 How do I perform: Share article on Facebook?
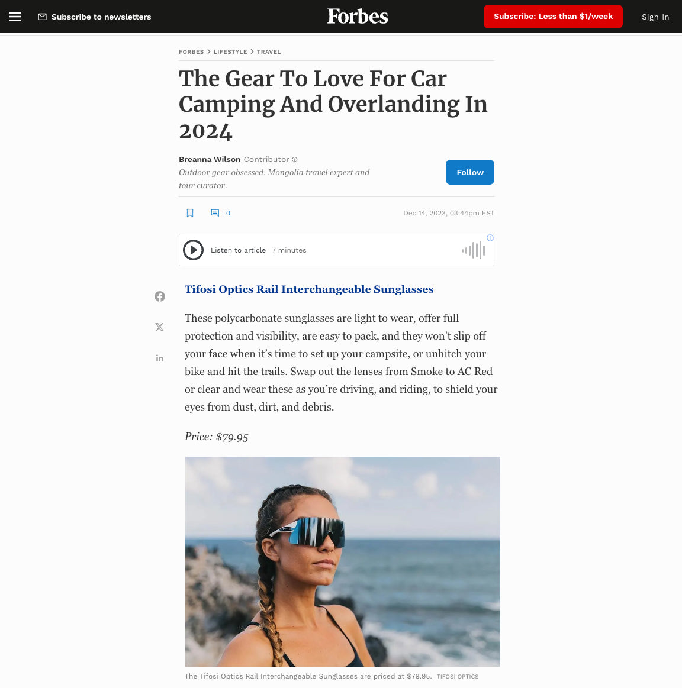point(160,296)
